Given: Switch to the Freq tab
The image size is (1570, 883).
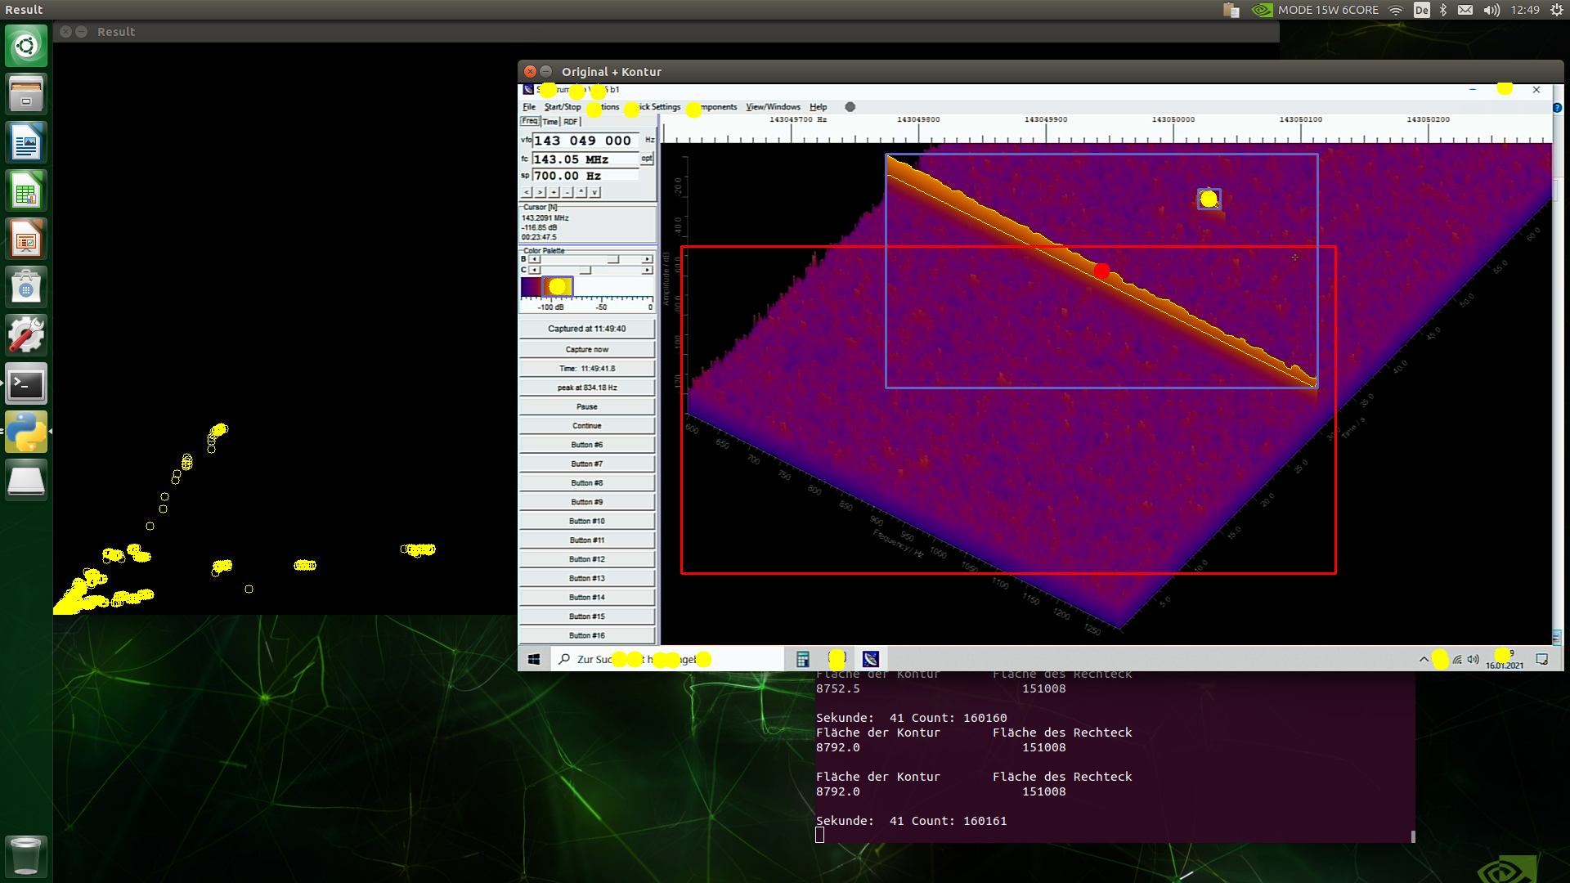Looking at the screenshot, I should tap(530, 121).
